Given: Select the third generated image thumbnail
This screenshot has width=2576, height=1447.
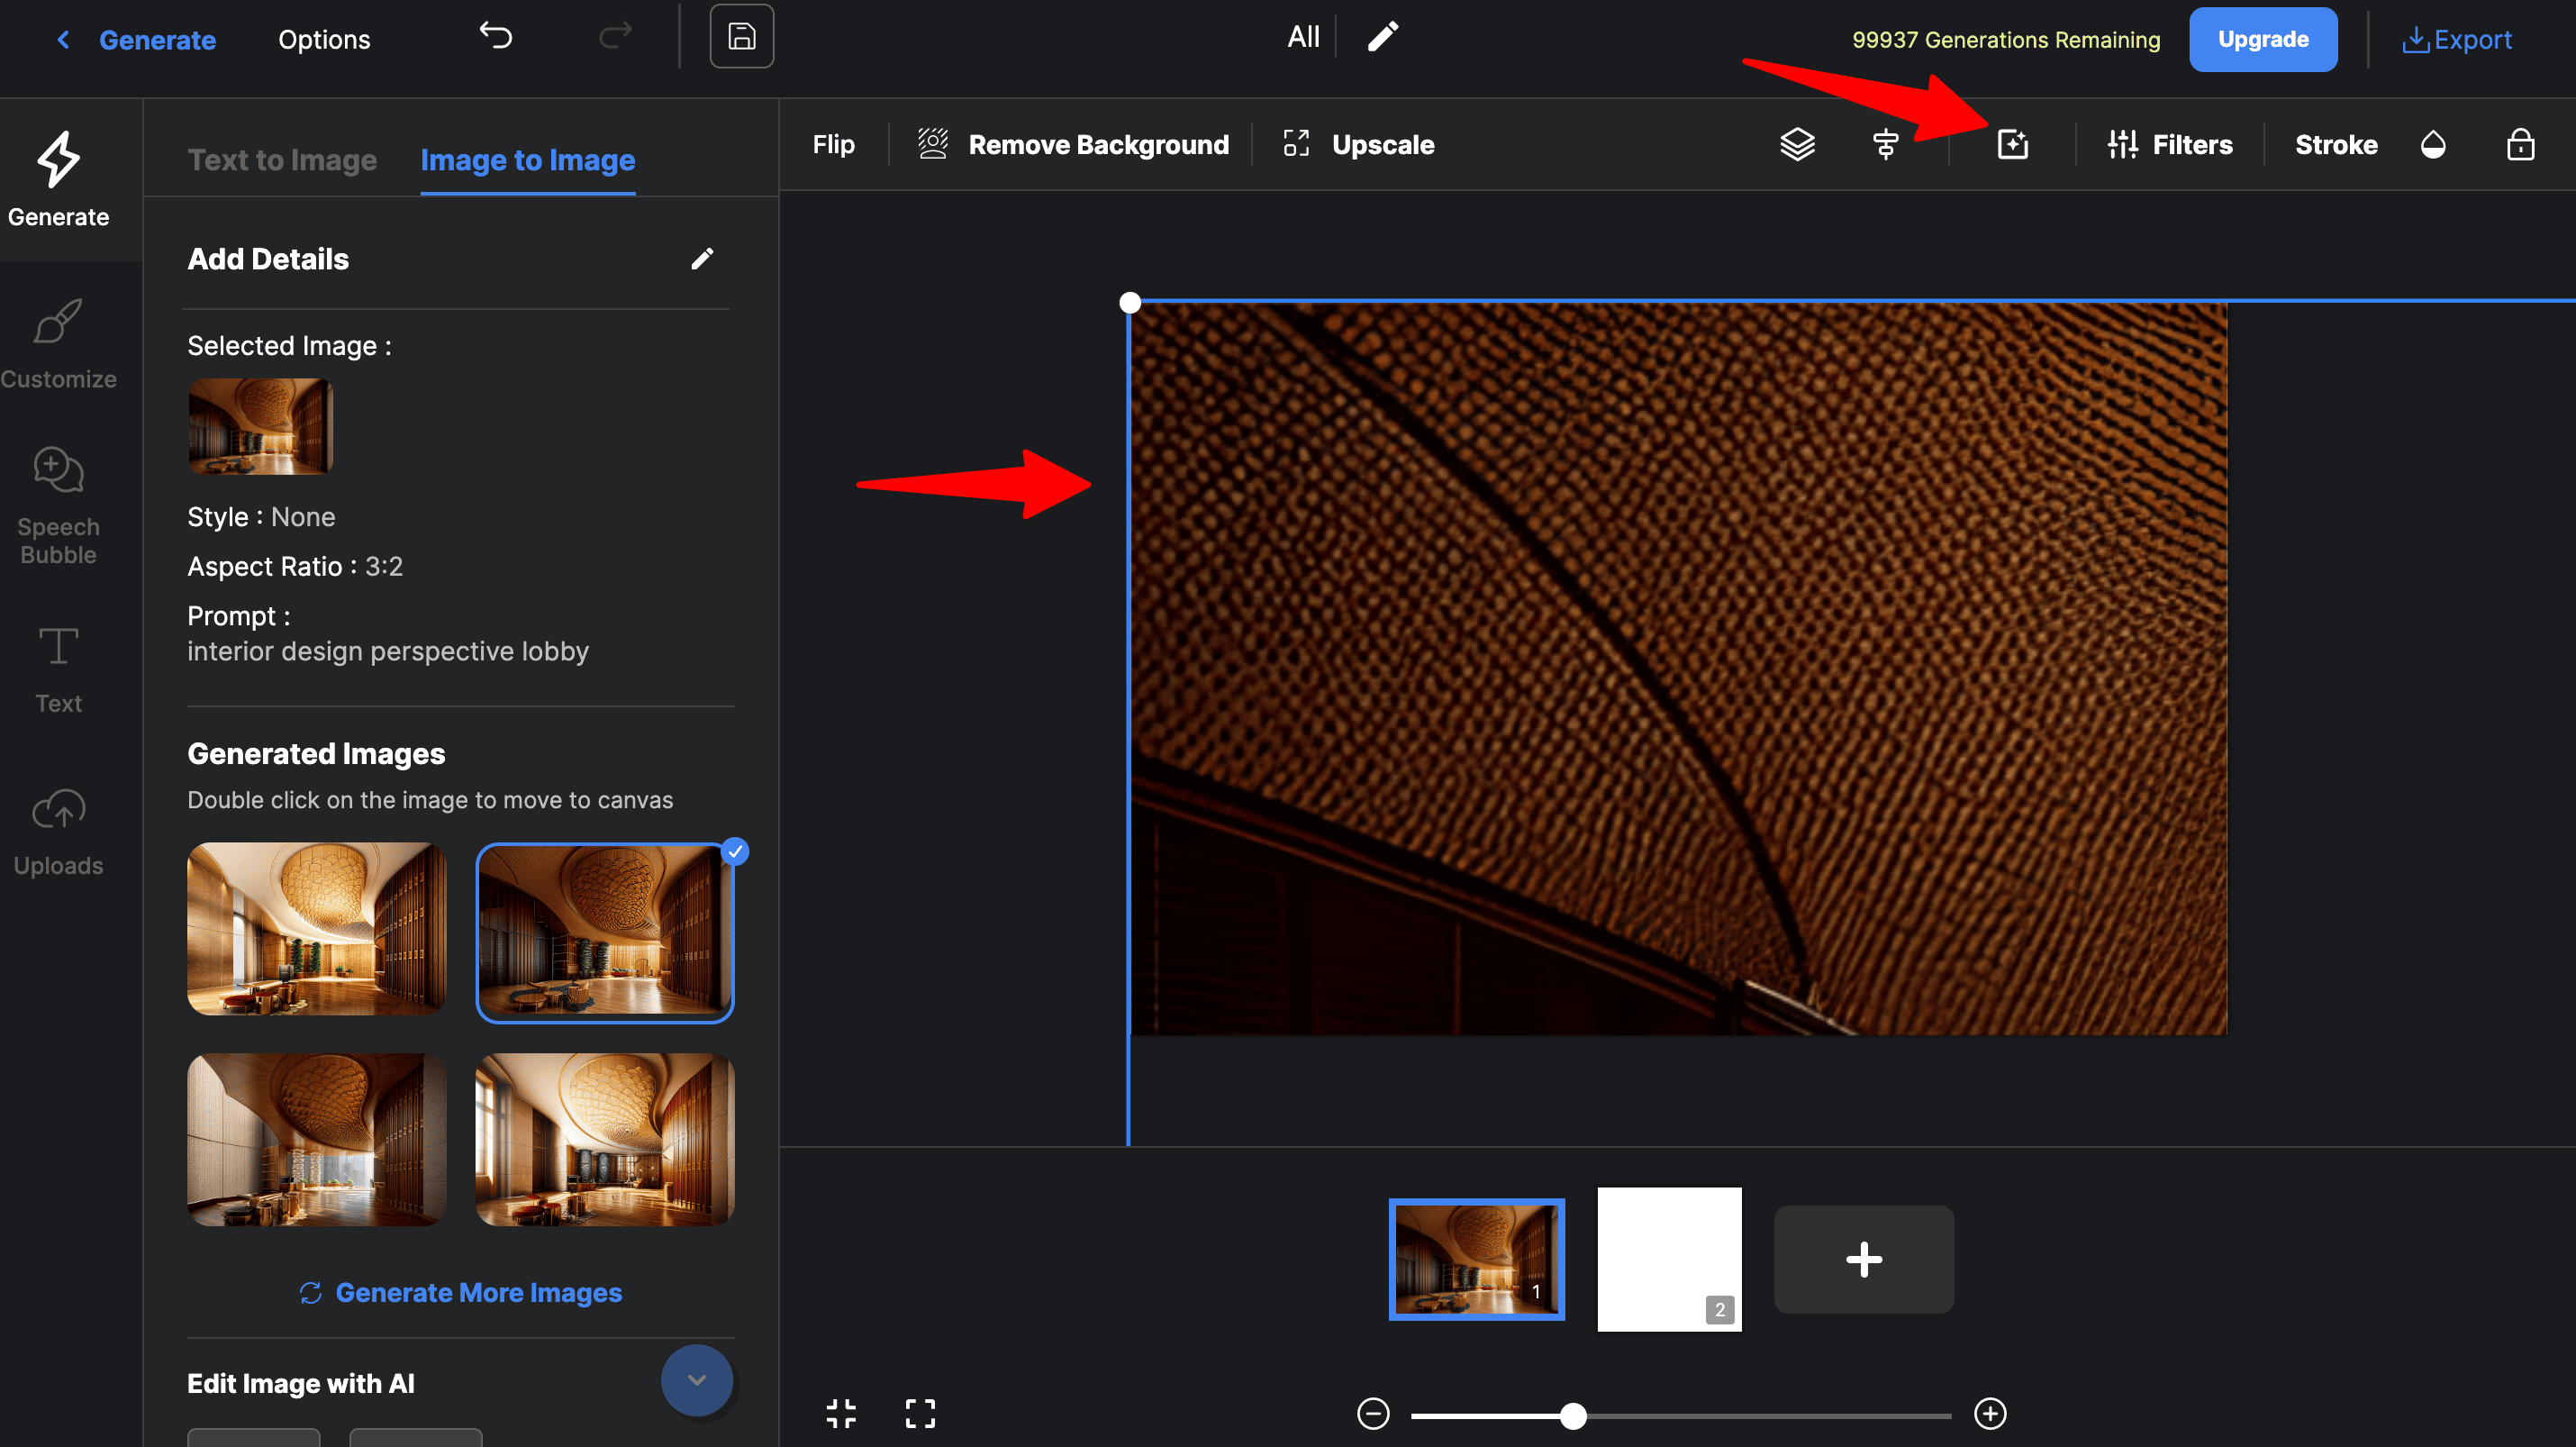Looking at the screenshot, I should tap(316, 1139).
